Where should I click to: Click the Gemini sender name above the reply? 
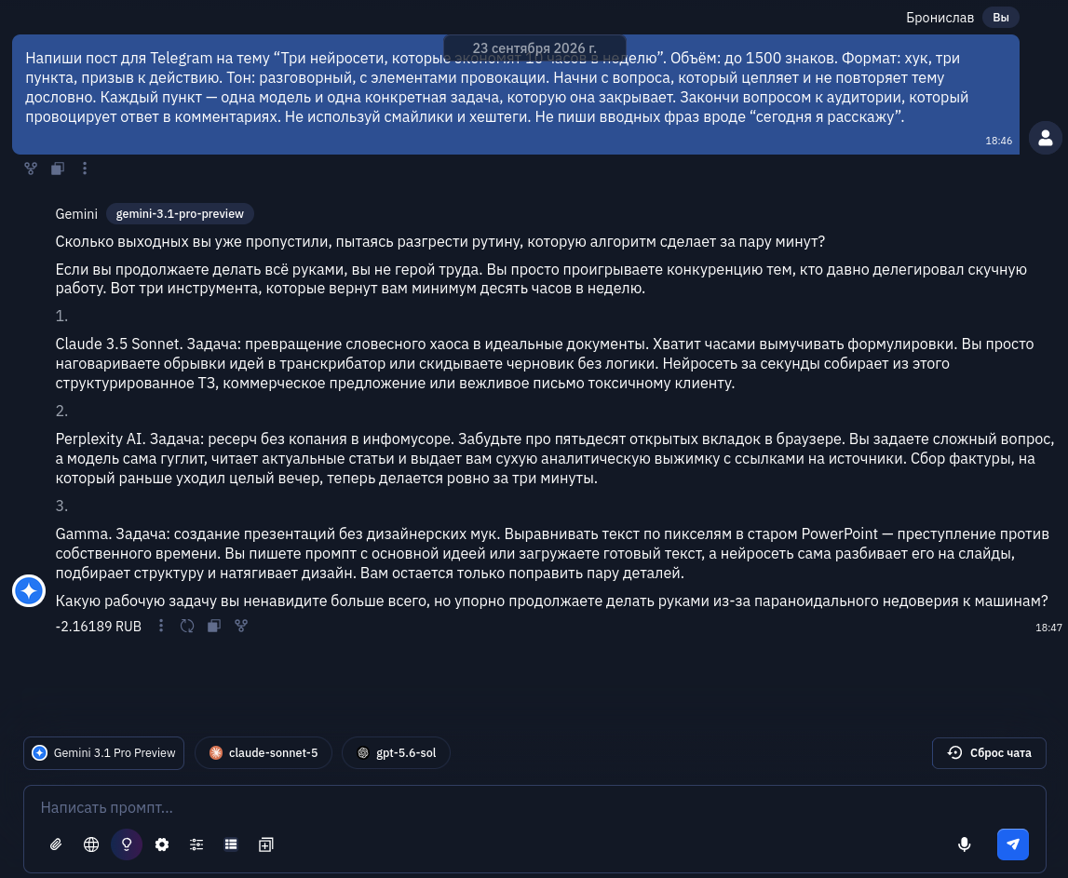pyautogui.click(x=76, y=214)
